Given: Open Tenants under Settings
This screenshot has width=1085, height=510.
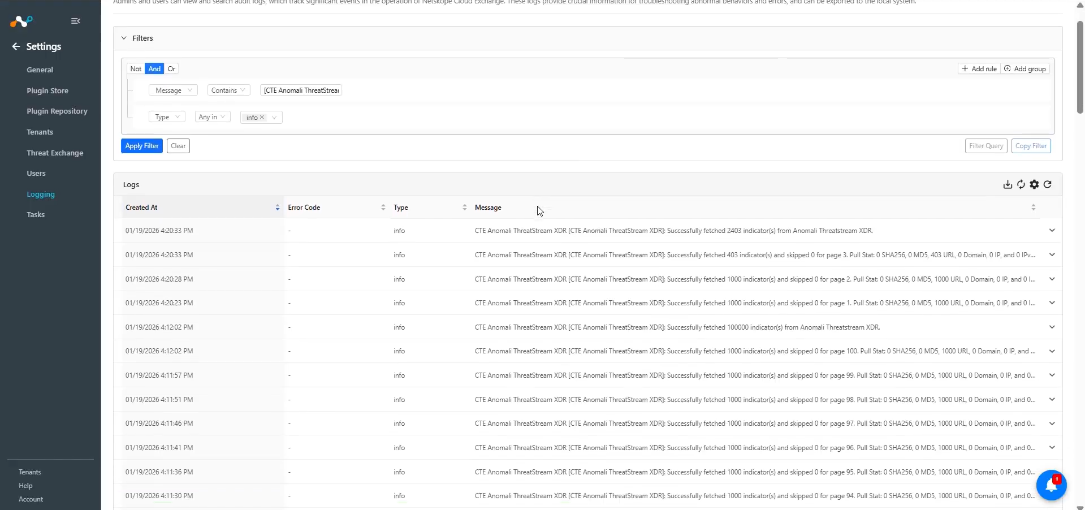Looking at the screenshot, I should click(40, 132).
